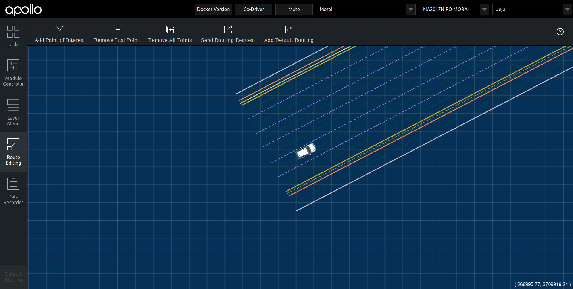Click the Default Routing button
Viewport: 573px width, 289px height.
[x=13, y=277]
